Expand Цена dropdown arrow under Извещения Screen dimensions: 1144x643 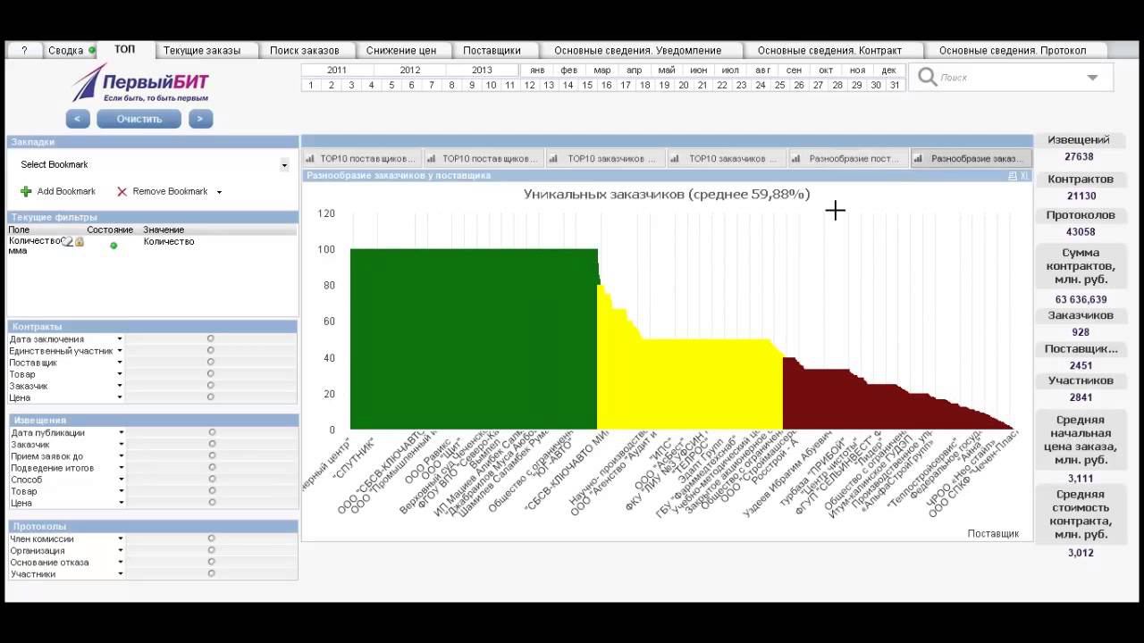(122, 503)
